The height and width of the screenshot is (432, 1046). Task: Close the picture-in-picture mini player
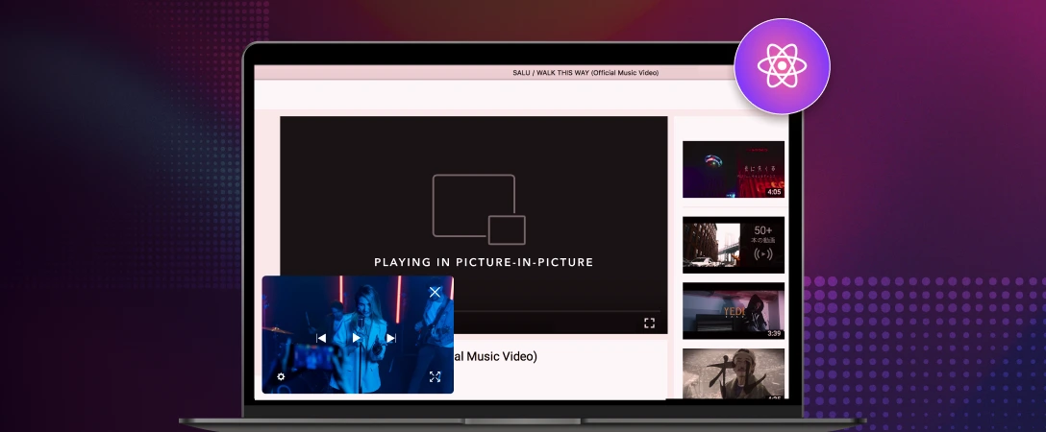pyautogui.click(x=435, y=292)
